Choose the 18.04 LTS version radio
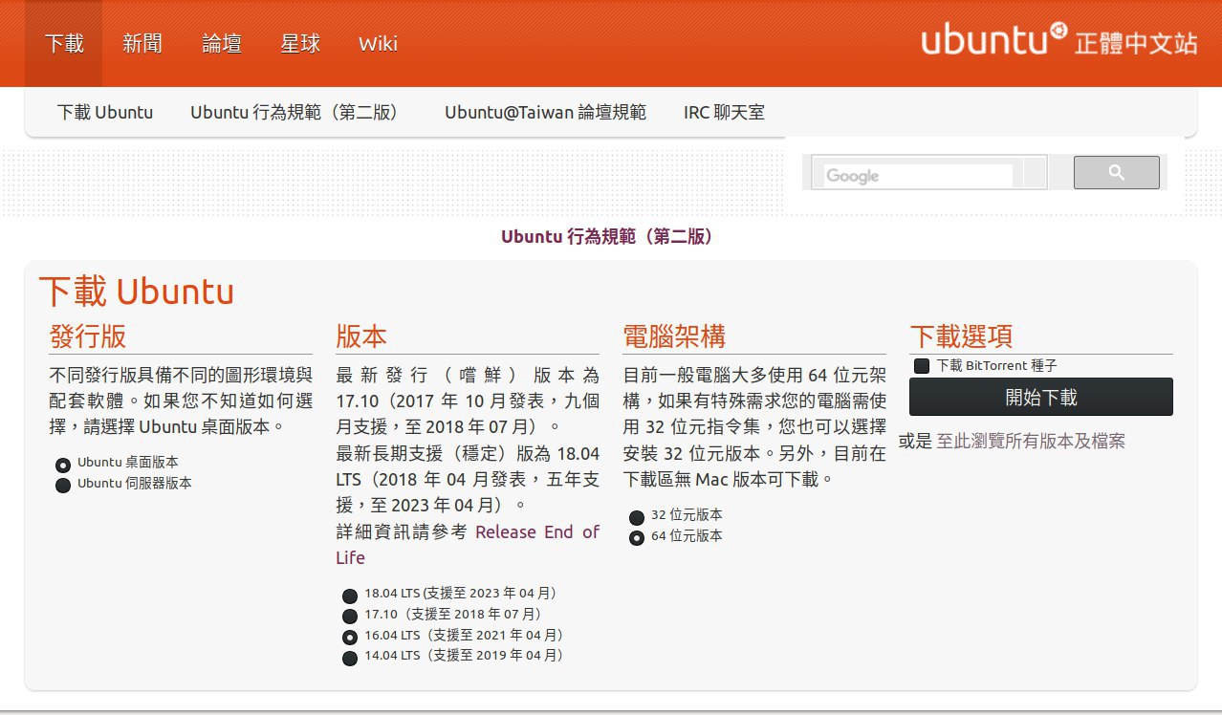The image size is (1222, 715). [350, 596]
